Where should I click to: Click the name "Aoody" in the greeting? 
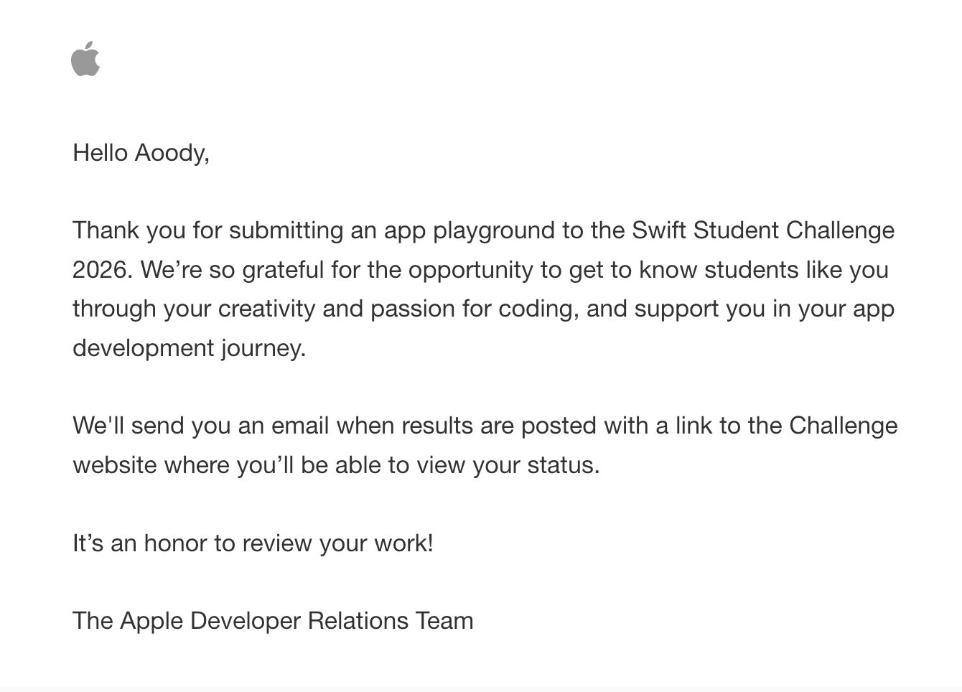point(171,153)
